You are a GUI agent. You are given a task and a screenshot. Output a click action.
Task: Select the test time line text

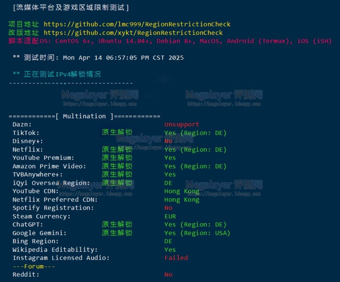(98, 58)
